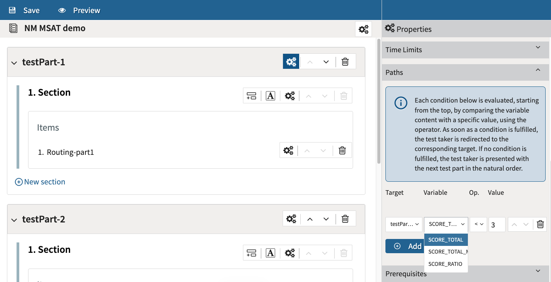
Task: Delete testPart-1 with its trash icon
Action: coord(345,62)
